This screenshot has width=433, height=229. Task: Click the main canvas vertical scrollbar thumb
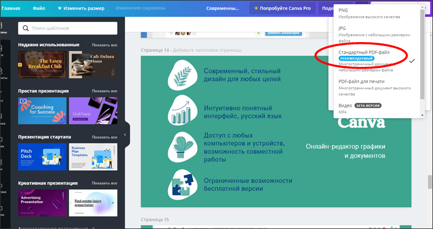(430, 182)
